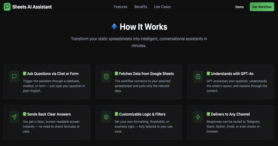Open the Features nav item

120,7
